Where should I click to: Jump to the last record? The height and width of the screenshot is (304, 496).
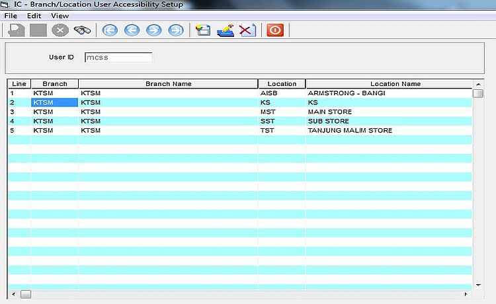(x=175, y=30)
